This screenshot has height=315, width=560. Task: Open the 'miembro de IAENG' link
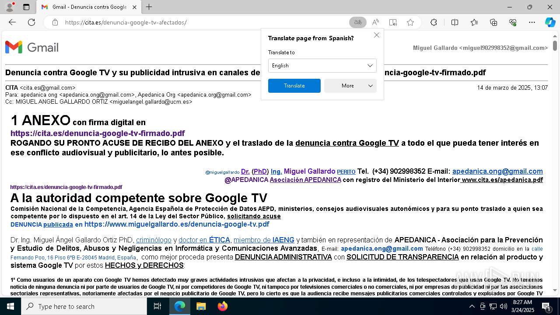pyautogui.click(x=264, y=240)
